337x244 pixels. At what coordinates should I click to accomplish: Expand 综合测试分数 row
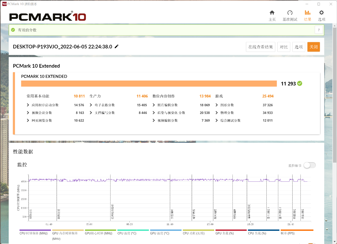coord(217,120)
